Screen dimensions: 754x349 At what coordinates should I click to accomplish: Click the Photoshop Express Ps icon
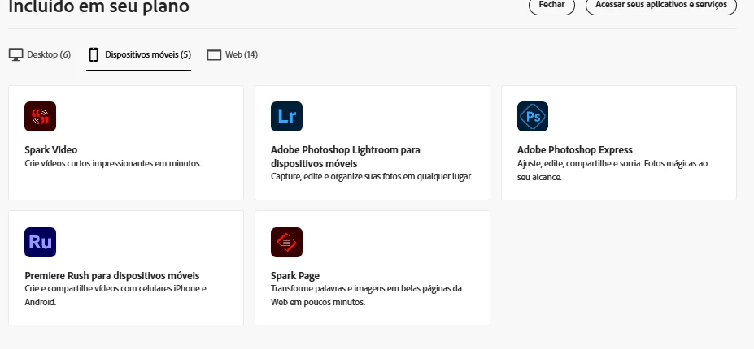click(x=533, y=116)
